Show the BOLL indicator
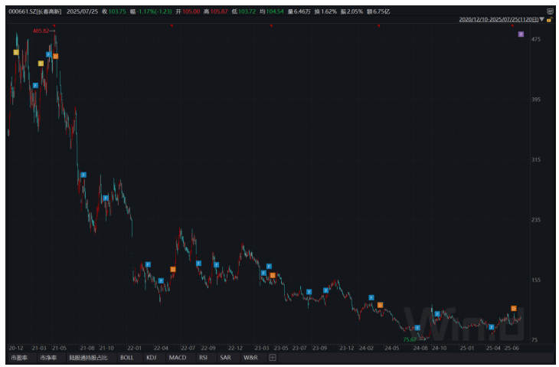Viewport: 559px width, 367px height. 126,358
